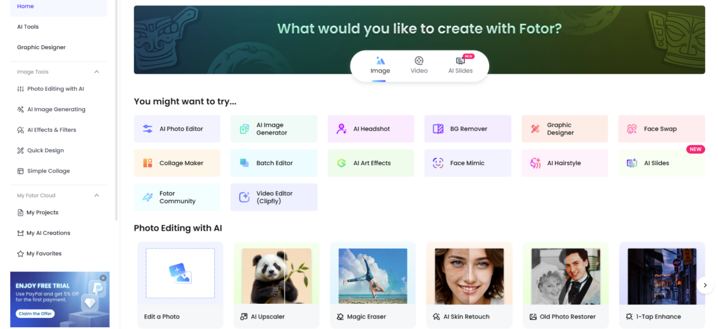Click the Batch Editor icon

(x=244, y=163)
